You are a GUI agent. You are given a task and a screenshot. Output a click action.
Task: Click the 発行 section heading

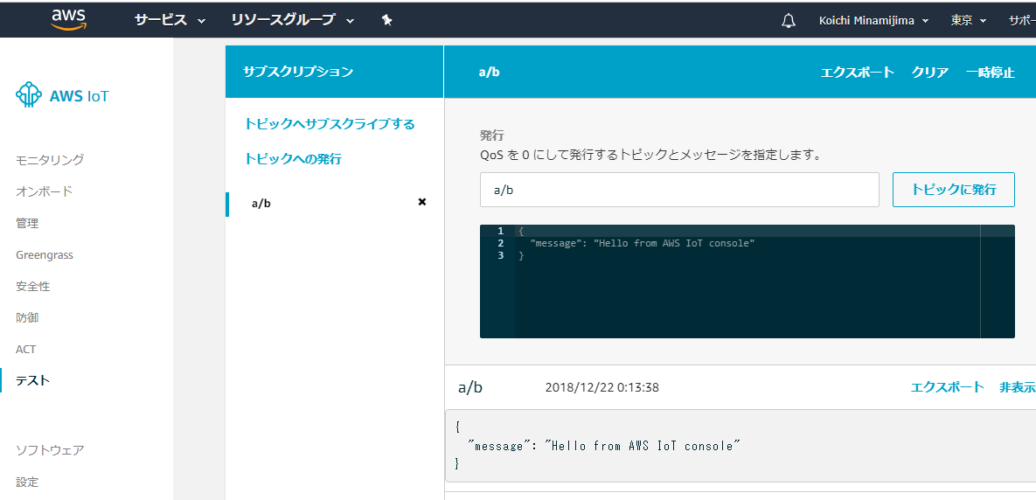click(x=491, y=135)
